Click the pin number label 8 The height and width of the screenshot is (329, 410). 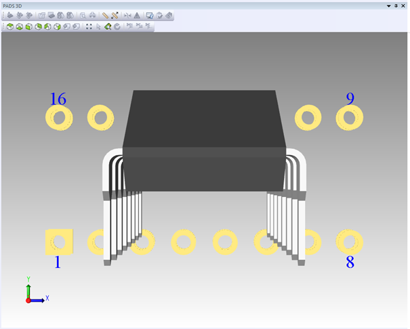point(350,262)
